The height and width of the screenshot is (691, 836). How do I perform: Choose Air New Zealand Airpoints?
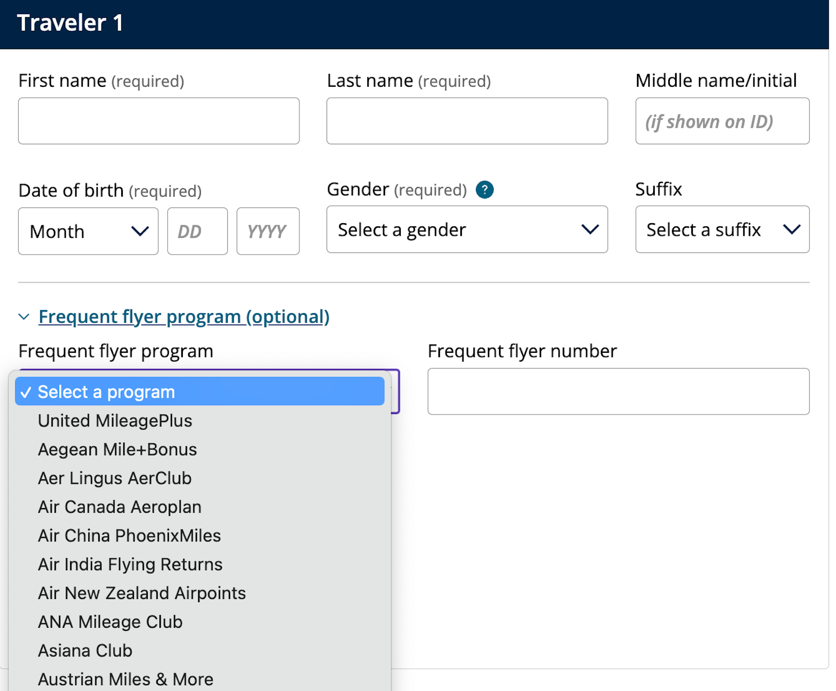pyautogui.click(x=142, y=593)
